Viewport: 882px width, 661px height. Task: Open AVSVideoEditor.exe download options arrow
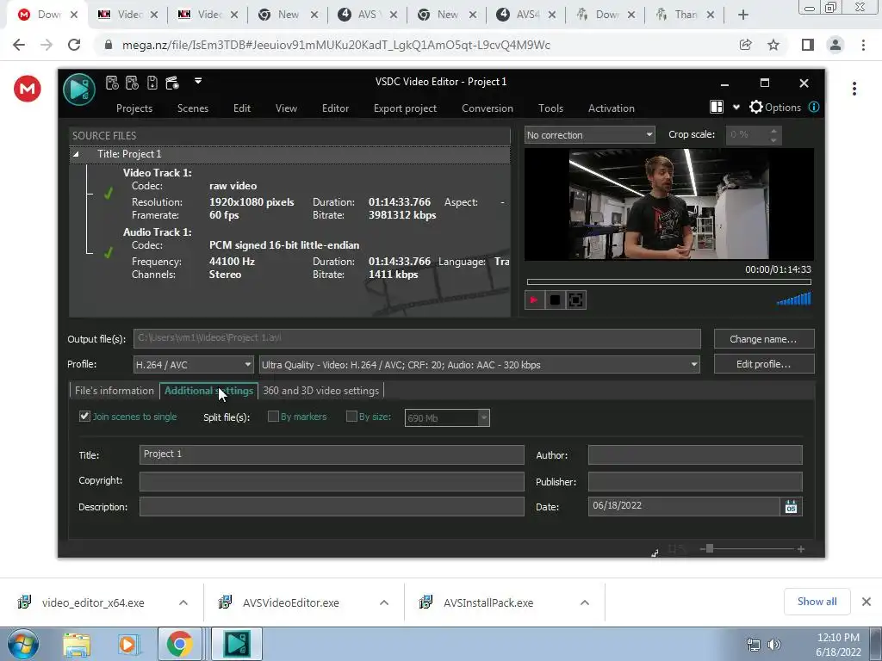coord(384,602)
